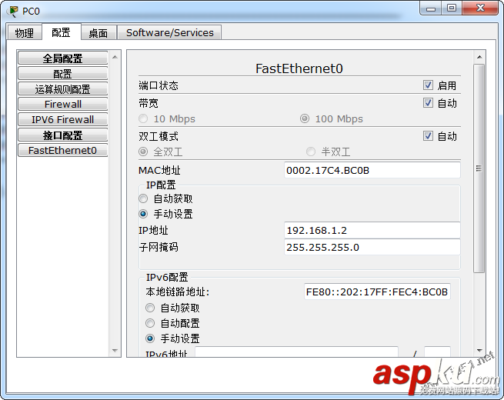Screen dimensions: 504x400
Task: Click the sidebar scroll down arrow
Action: click(x=115, y=351)
